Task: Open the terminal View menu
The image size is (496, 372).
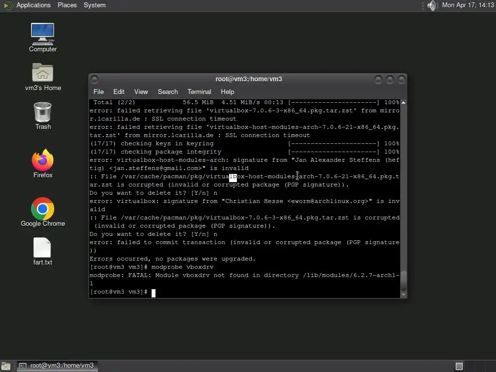Action: (141, 92)
